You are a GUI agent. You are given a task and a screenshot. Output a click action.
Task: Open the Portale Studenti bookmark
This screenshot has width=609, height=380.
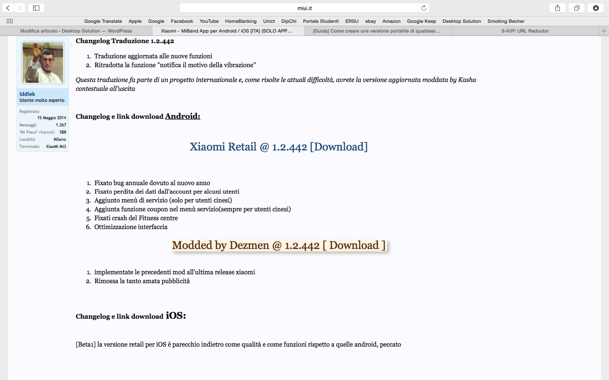(321, 21)
